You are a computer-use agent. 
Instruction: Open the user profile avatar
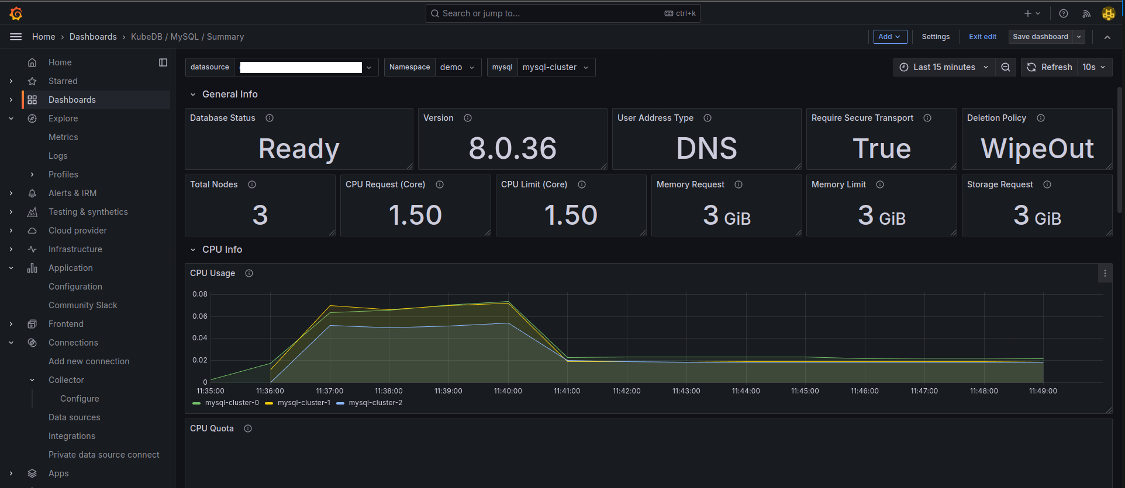click(x=1109, y=13)
